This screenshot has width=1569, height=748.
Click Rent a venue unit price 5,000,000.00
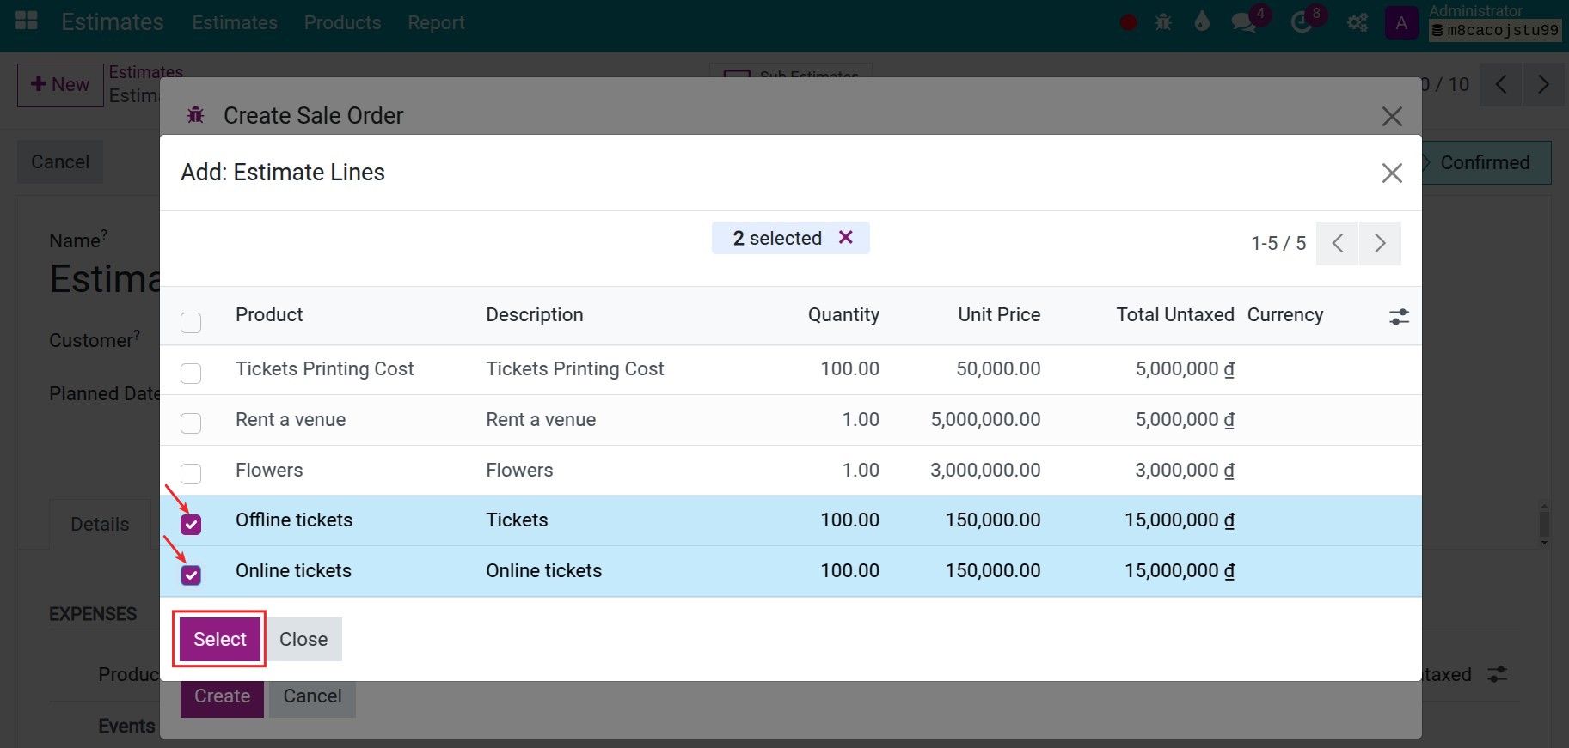tap(985, 419)
